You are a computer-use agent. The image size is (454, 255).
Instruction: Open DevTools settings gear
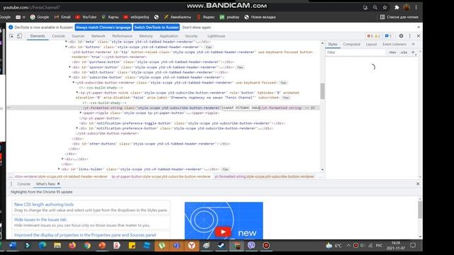pos(401,36)
